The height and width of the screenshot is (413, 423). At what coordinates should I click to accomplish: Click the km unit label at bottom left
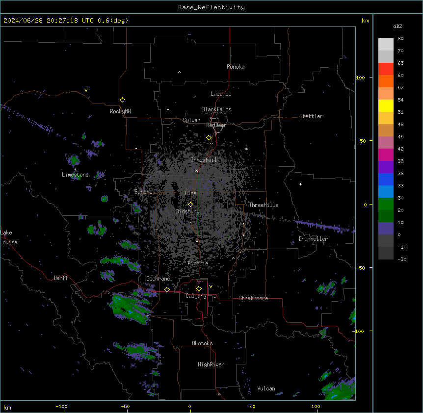pyautogui.click(x=7, y=407)
